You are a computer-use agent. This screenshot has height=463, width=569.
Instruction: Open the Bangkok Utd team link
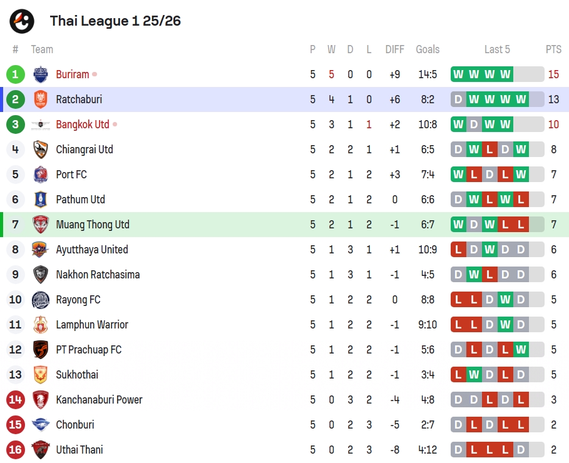pos(83,125)
